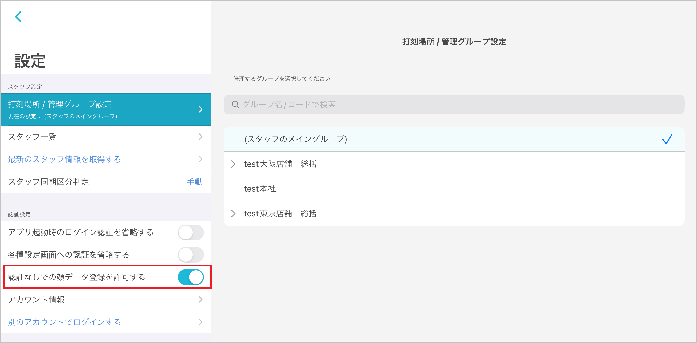Image resolution: width=697 pixels, height=343 pixels.
Task: Open スタッフ同期区分判定 setting
Action: click(x=106, y=181)
